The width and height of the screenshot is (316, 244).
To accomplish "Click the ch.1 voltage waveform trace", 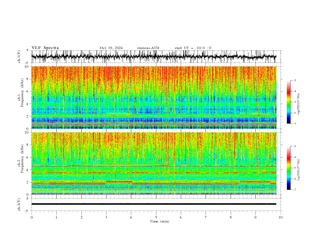I will coord(154,57).
